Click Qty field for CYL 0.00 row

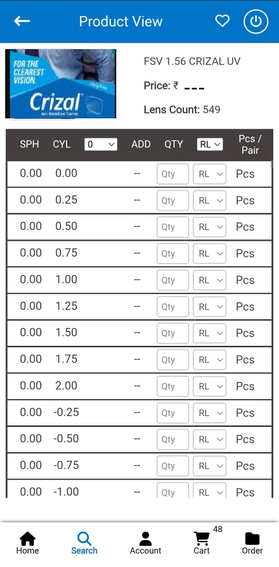[x=173, y=174]
